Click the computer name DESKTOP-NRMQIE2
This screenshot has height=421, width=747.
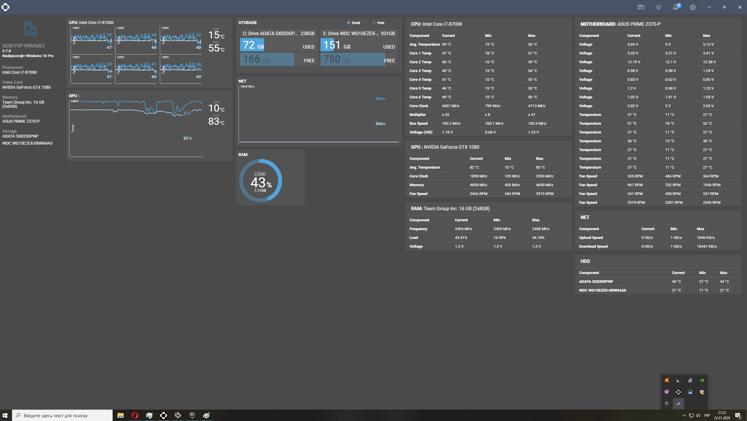click(x=23, y=46)
